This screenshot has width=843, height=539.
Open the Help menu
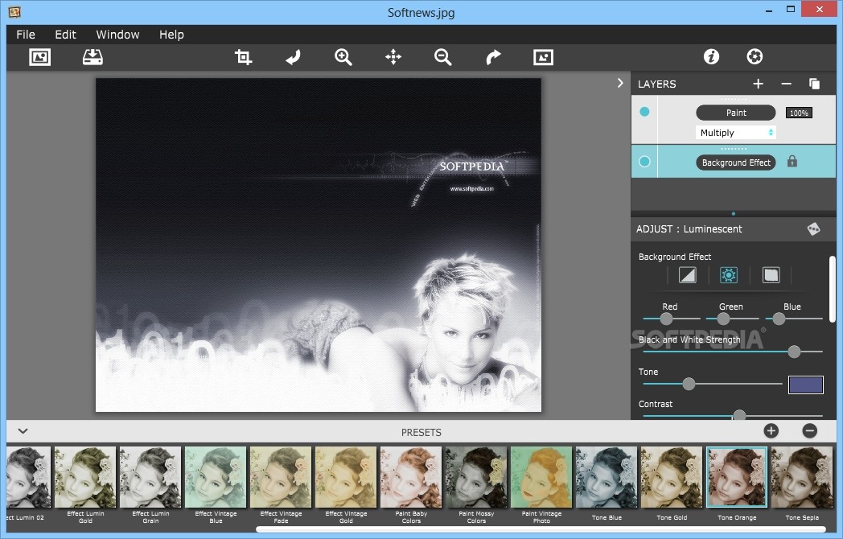tap(171, 35)
